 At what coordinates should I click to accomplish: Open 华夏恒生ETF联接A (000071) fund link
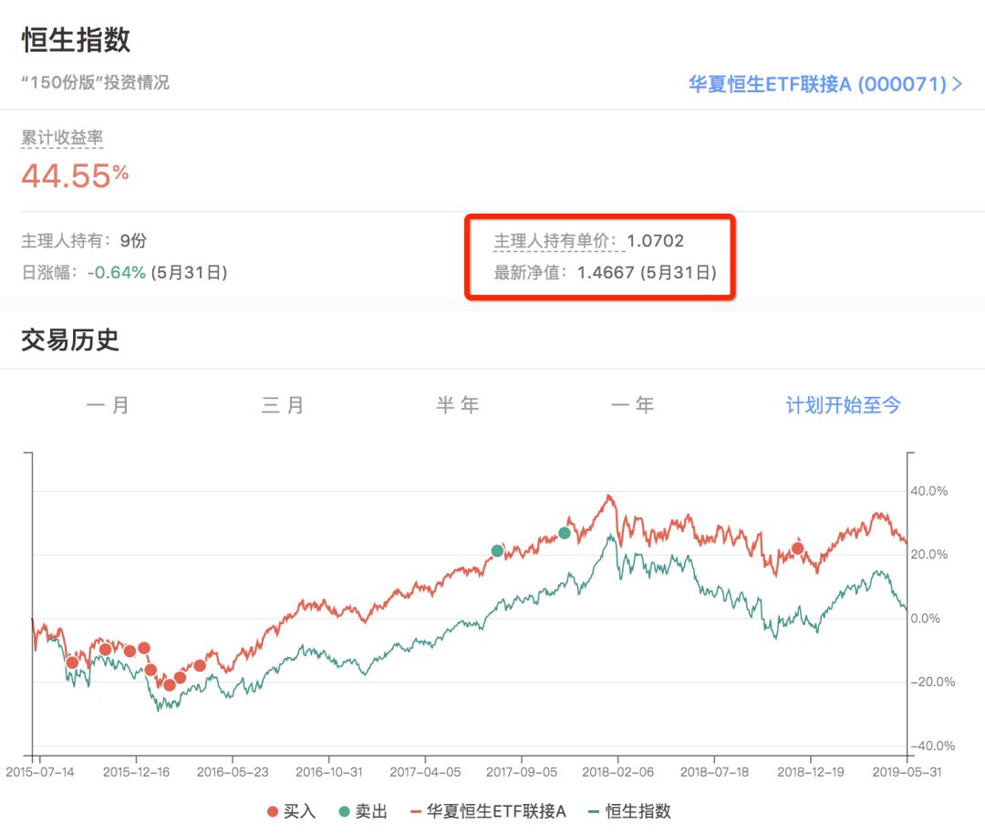click(824, 84)
